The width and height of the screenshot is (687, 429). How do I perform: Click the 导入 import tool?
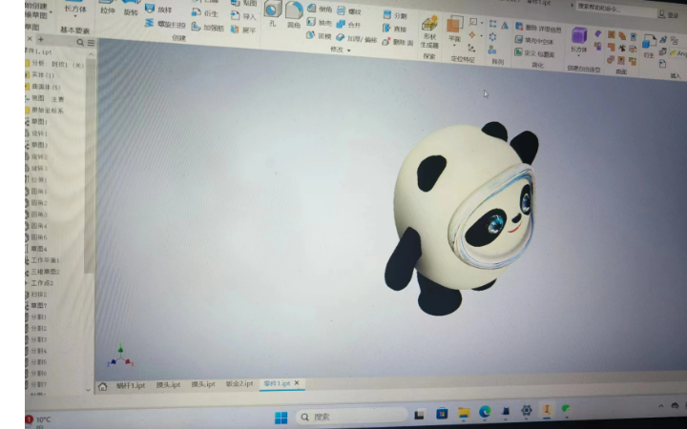click(243, 16)
